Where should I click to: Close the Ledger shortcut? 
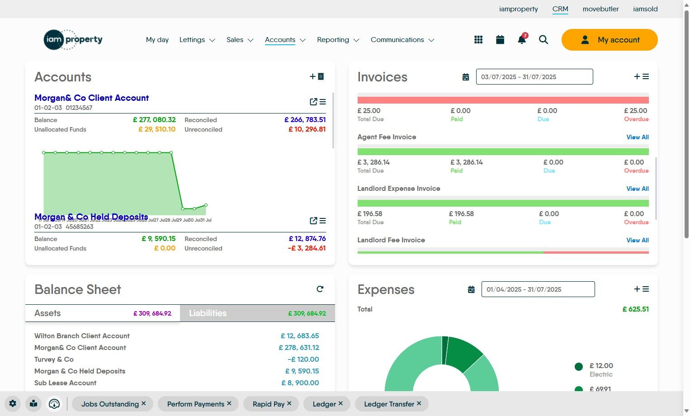pyautogui.click(x=341, y=403)
